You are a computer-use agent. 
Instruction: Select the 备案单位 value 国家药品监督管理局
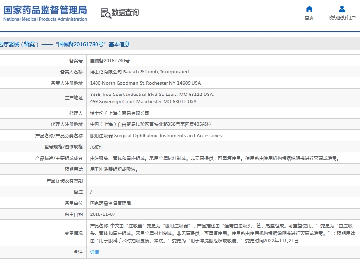click(x=110, y=203)
